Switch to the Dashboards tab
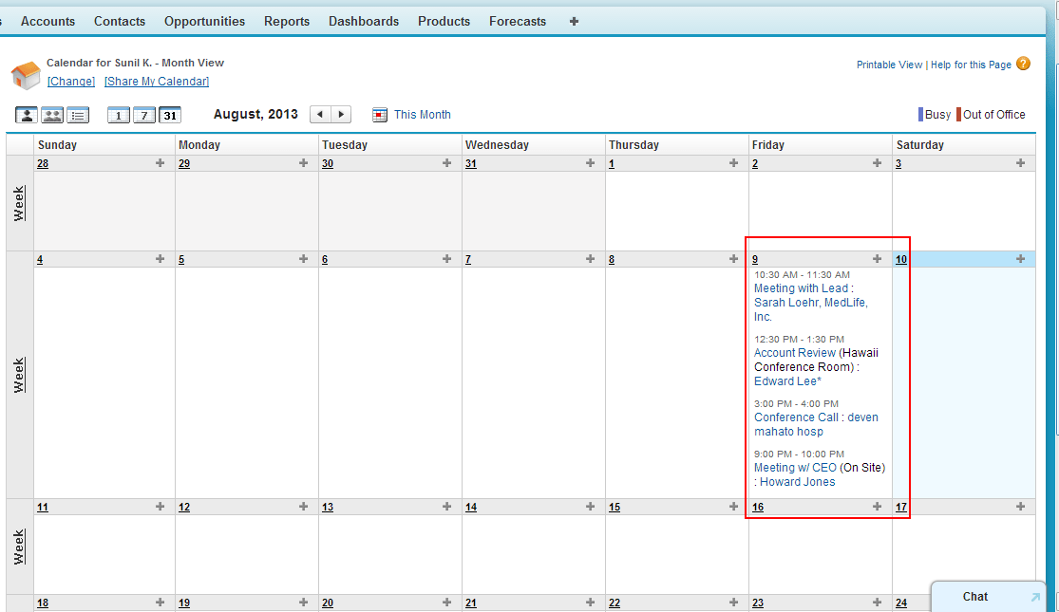Screen dimensions: 1059x612 [364, 21]
